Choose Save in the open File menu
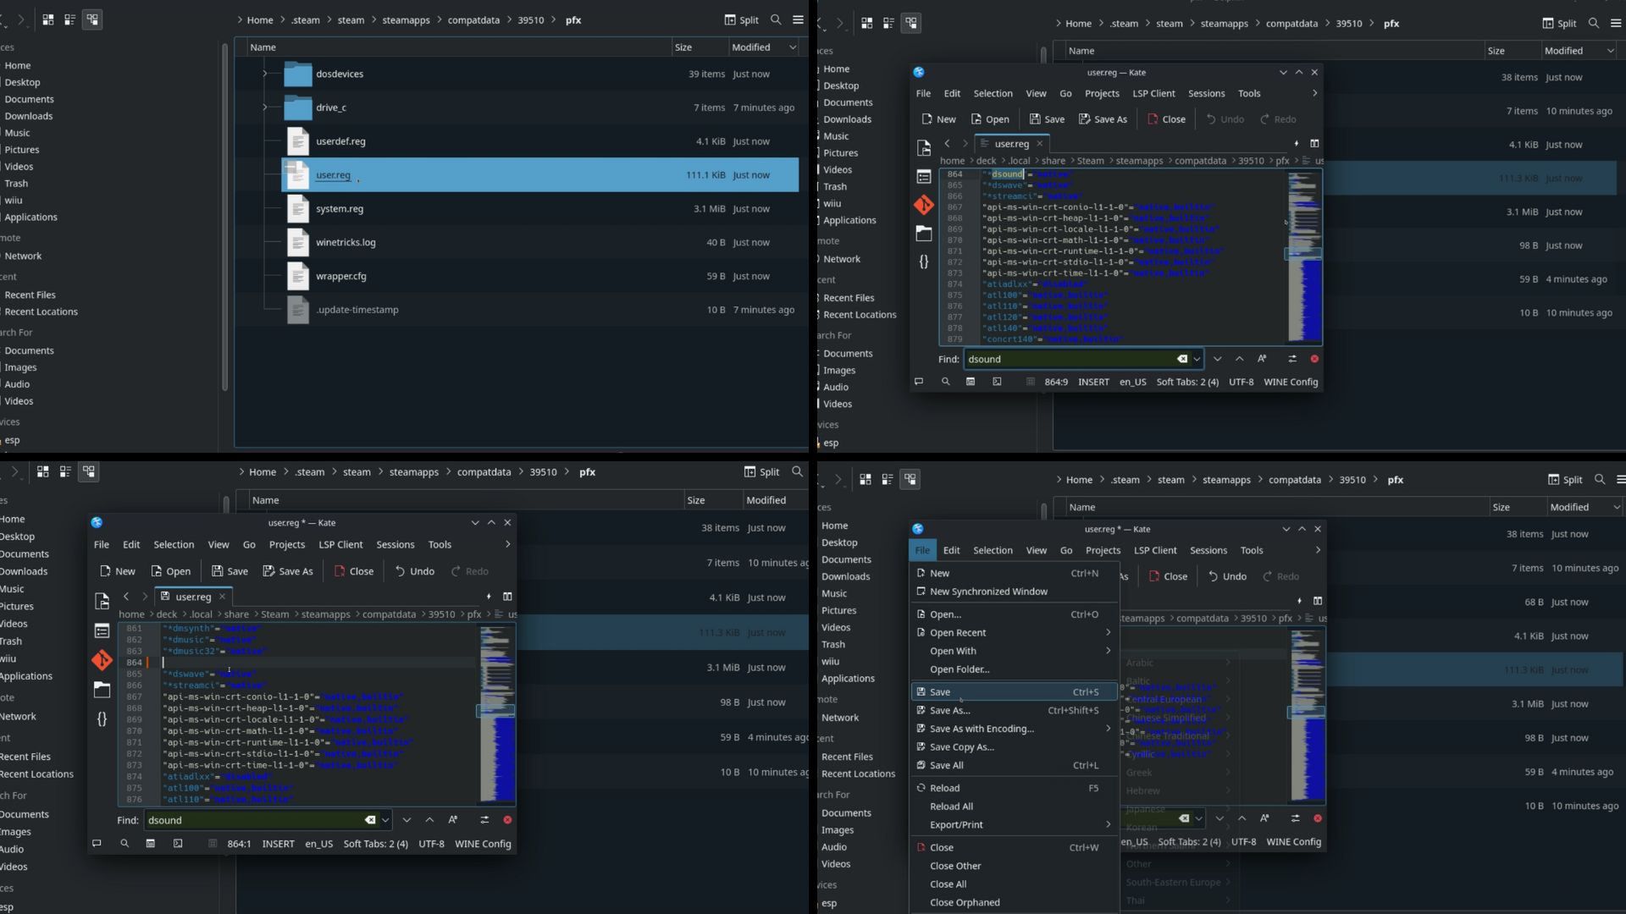This screenshot has height=914, width=1626. click(x=940, y=691)
